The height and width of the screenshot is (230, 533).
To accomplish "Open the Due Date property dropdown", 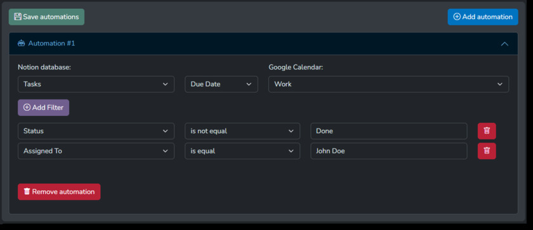I will [x=221, y=84].
